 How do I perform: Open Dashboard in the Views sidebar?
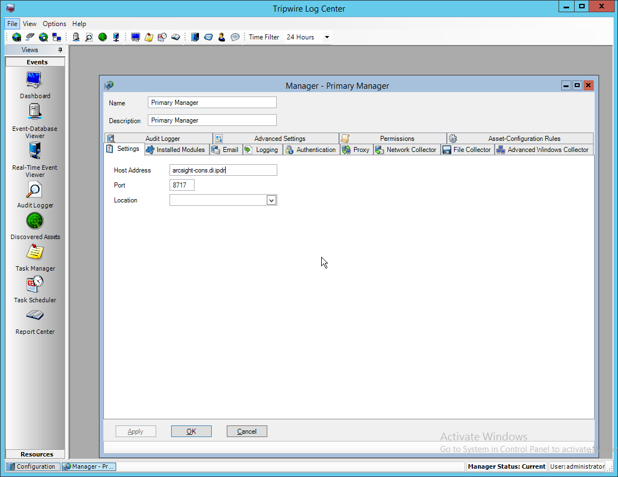[34, 85]
